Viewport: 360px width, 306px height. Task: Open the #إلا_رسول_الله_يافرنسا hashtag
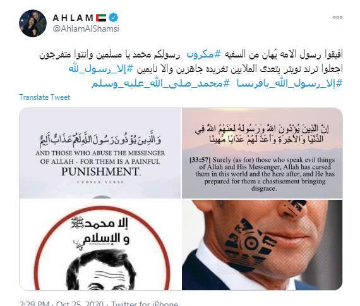pyautogui.click(x=289, y=83)
